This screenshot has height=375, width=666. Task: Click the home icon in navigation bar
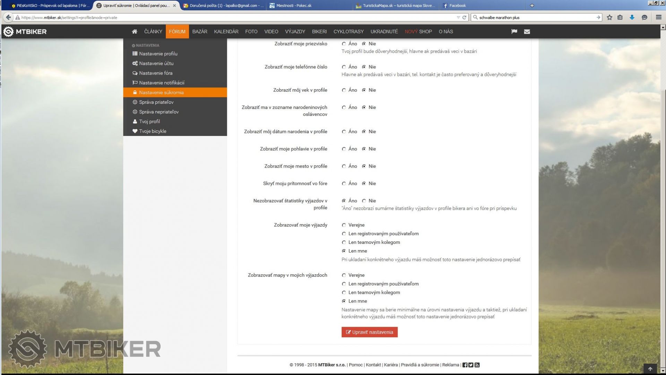tap(135, 32)
